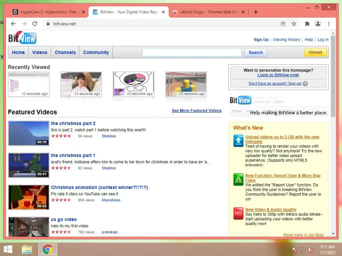Click the Help link in header
The image size is (342, 256).
click(x=309, y=40)
